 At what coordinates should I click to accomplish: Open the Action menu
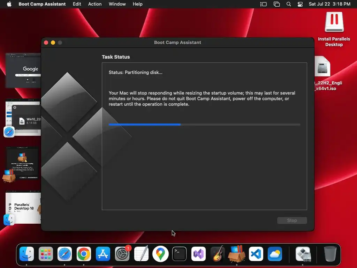tap(95, 4)
